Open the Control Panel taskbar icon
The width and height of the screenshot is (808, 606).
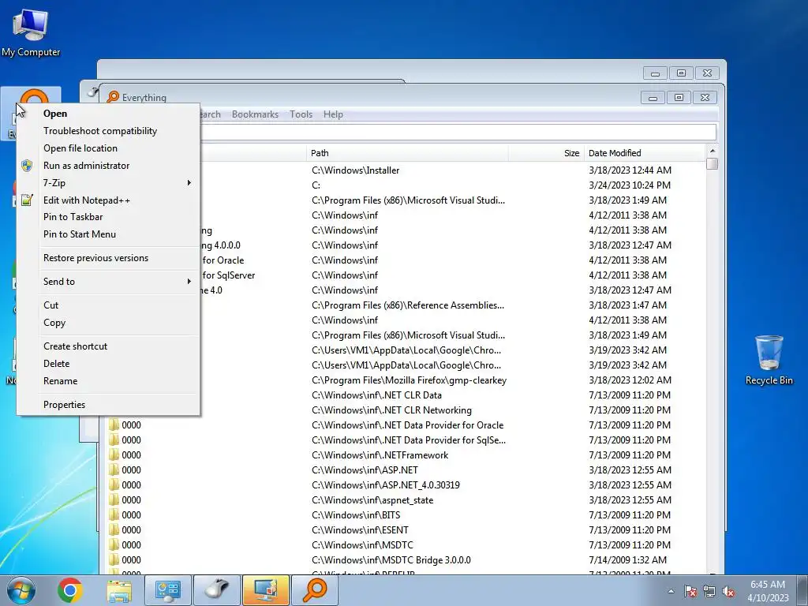[167, 590]
